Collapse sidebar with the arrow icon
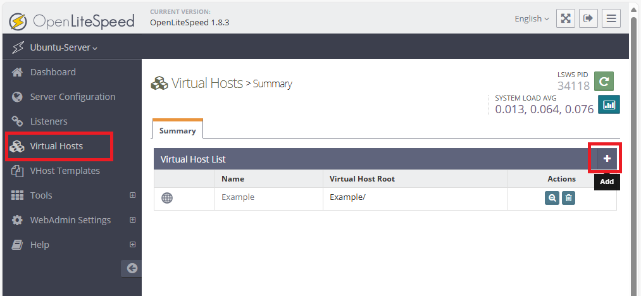 132,268
